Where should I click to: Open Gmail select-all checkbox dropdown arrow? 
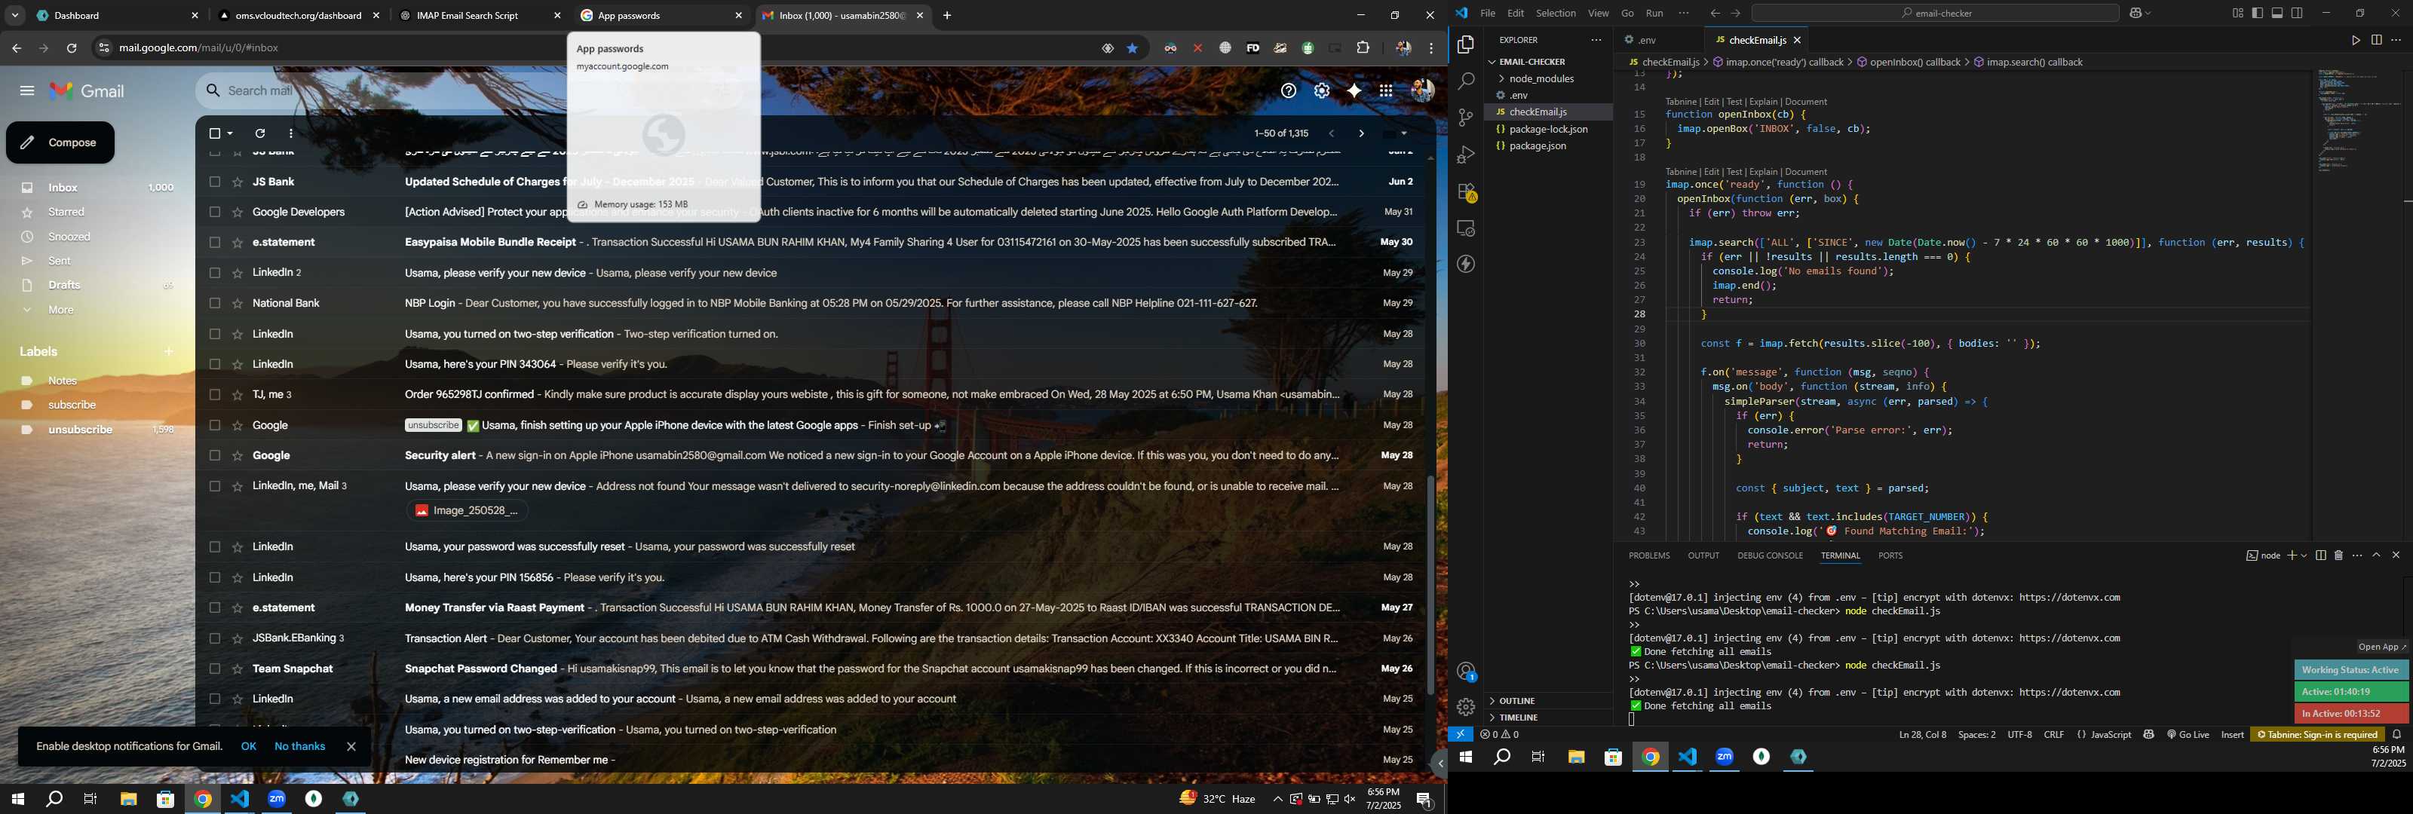click(231, 134)
